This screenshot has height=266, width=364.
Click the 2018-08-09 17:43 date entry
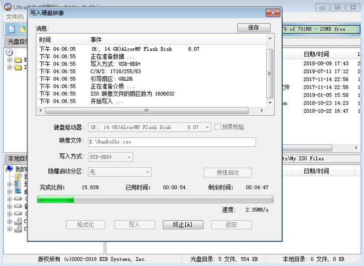point(326,63)
